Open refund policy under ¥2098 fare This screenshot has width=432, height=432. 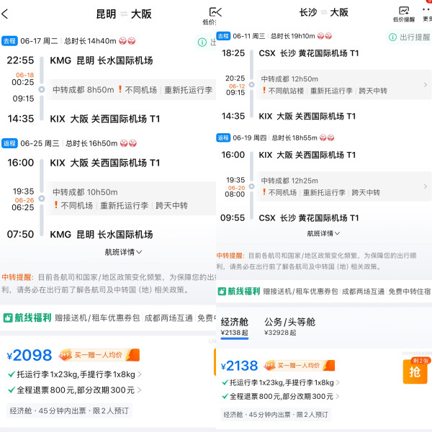(x=75, y=390)
